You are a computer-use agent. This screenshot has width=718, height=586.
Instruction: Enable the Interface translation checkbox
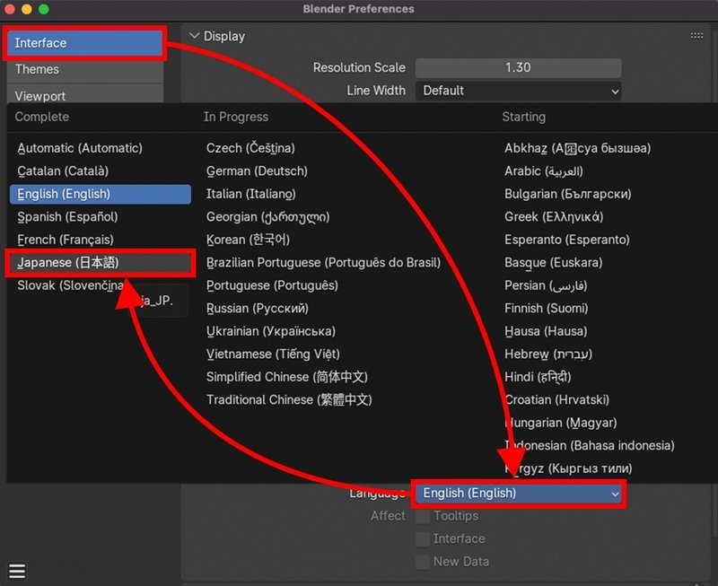click(x=423, y=538)
